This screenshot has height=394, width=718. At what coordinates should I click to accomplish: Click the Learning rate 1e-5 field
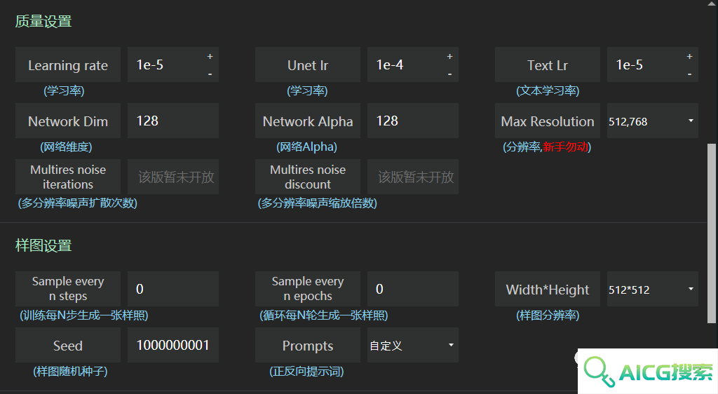[166, 64]
